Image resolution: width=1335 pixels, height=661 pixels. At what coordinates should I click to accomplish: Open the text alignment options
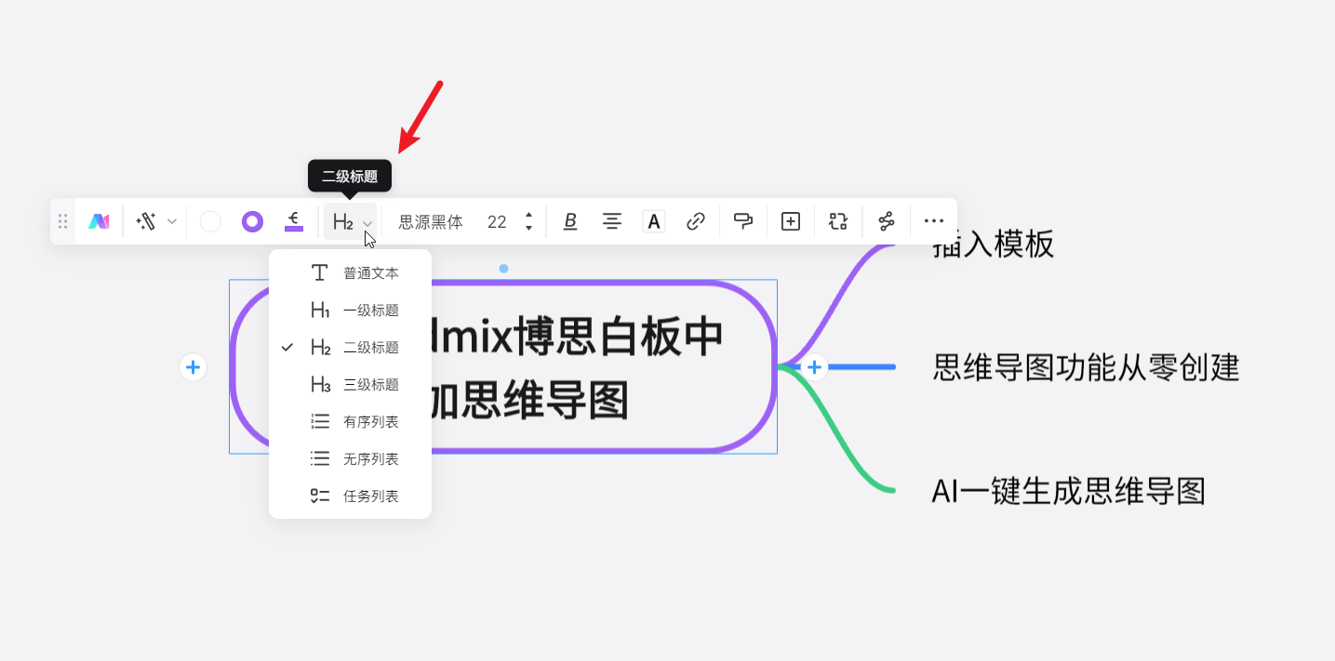[x=611, y=221]
